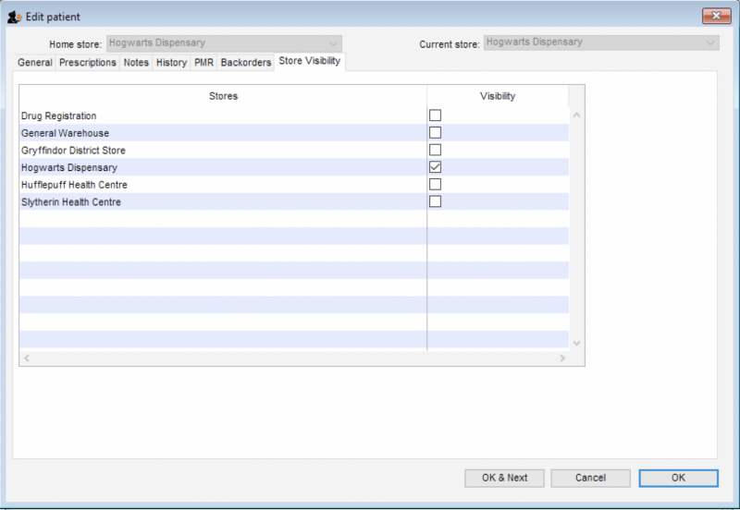Check Gryffindor District Store visibility box
The image size is (740, 510).
435,150
